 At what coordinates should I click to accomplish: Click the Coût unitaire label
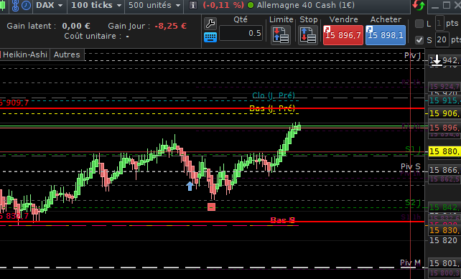point(93,36)
